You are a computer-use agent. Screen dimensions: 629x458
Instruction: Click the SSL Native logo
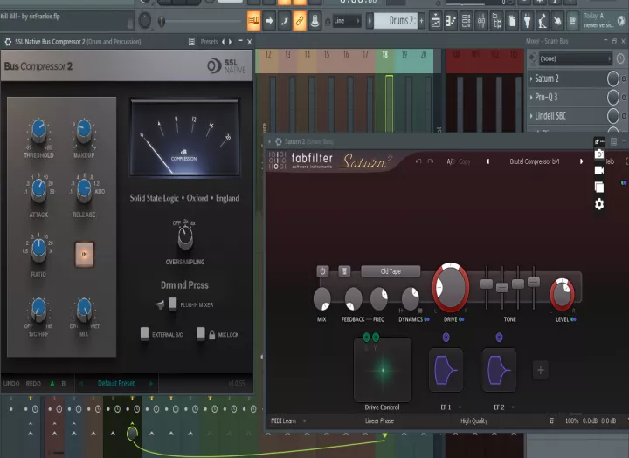click(x=226, y=66)
